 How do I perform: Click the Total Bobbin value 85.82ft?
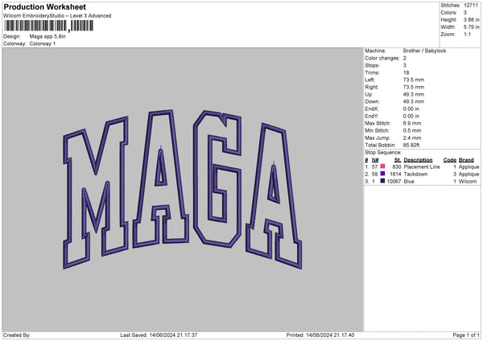(x=411, y=145)
